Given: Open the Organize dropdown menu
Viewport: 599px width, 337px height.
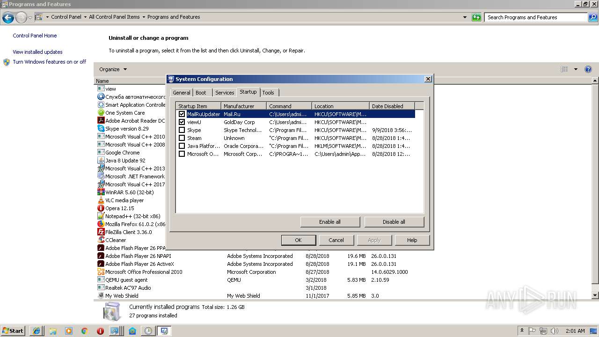Looking at the screenshot, I should point(113,69).
